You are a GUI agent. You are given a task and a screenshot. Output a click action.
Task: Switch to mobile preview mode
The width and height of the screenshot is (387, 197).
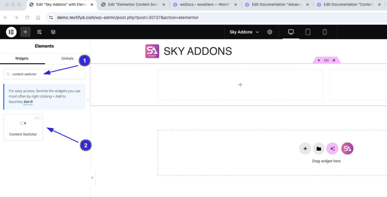point(325,32)
